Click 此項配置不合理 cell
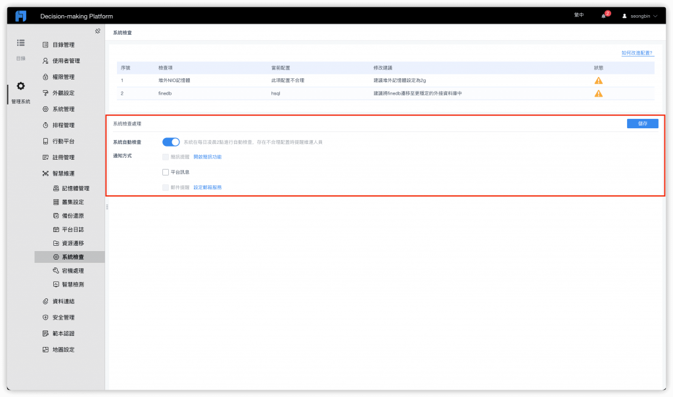Viewport: 673px width, 397px height. click(x=288, y=81)
